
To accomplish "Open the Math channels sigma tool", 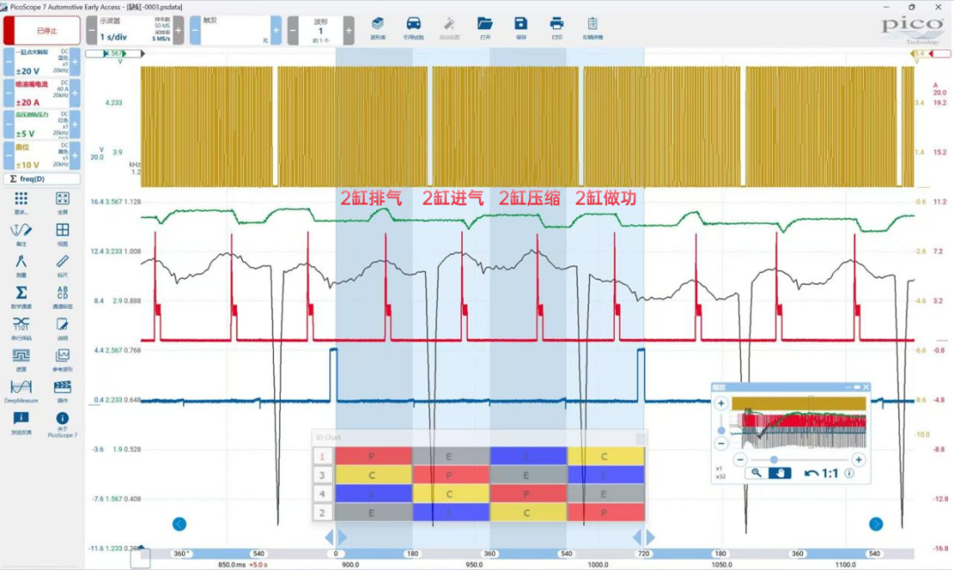I will 20,296.
